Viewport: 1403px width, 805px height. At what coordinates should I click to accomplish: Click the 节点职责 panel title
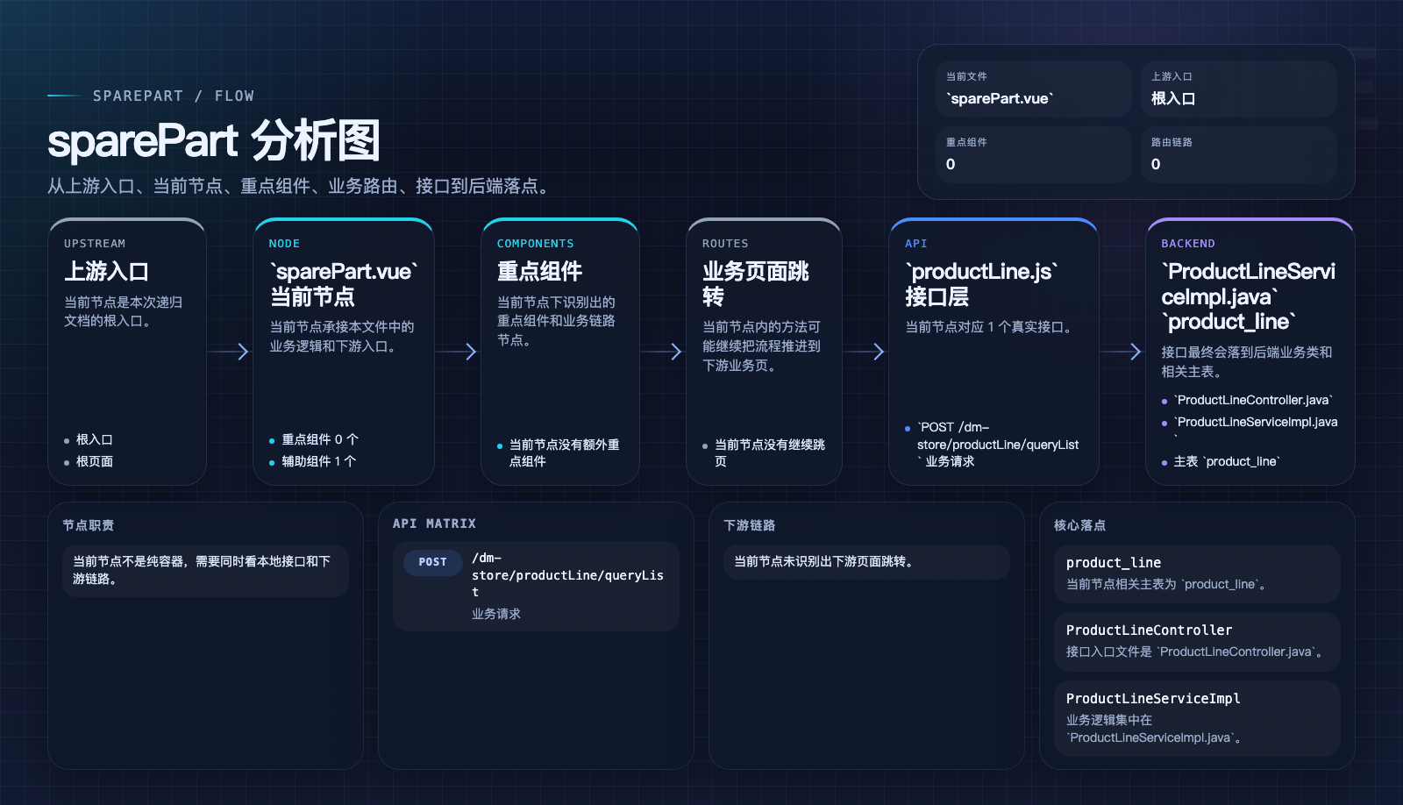click(89, 525)
